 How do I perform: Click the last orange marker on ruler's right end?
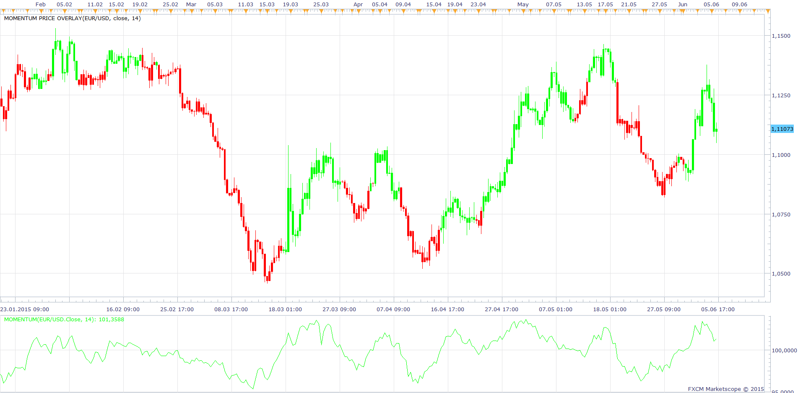[767, 11]
